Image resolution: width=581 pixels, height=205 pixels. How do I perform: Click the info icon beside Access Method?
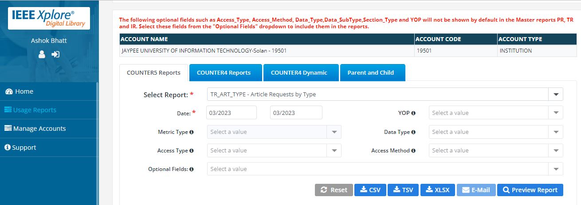pos(413,151)
